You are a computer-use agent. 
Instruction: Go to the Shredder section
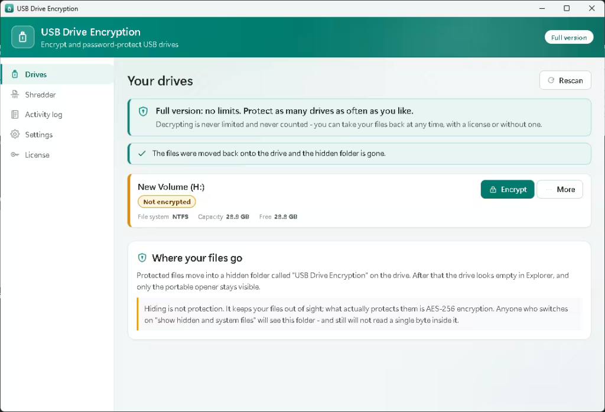(57, 95)
